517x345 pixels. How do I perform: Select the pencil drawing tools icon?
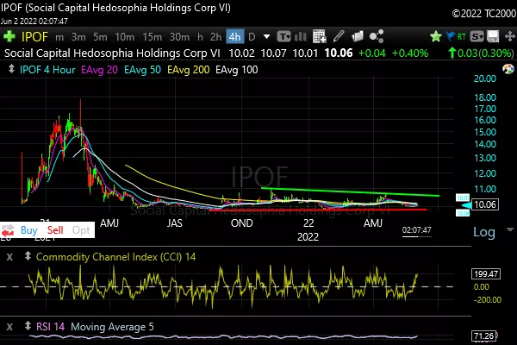(x=339, y=36)
